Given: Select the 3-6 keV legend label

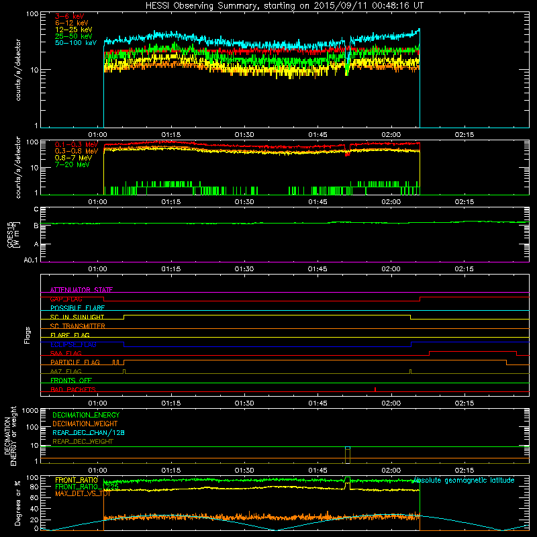Looking at the screenshot, I should [70, 16].
